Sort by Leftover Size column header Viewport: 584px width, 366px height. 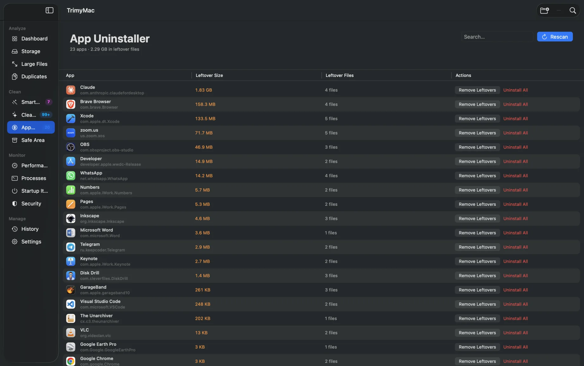pyautogui.click(x=209, y=75)
